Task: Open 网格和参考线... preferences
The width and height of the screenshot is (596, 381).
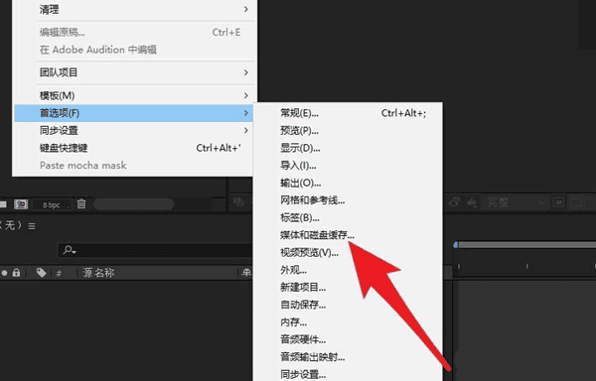Action: tap(348, 200)
